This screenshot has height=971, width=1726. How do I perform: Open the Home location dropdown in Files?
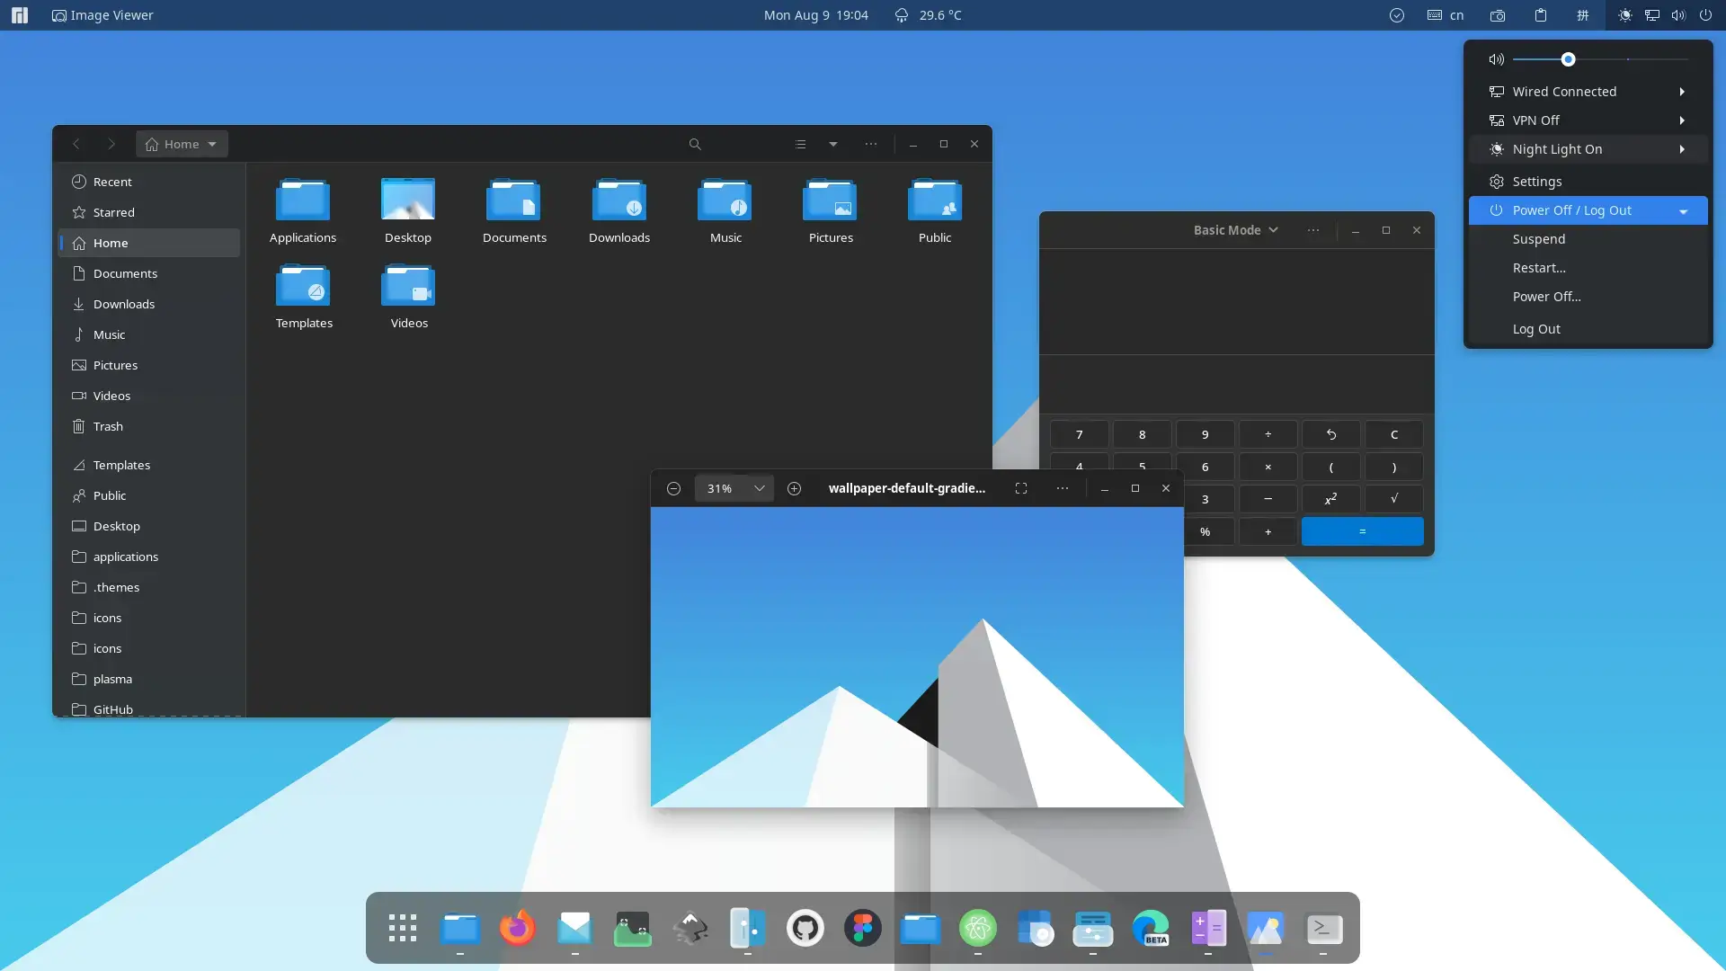click(x=181, y=144)
